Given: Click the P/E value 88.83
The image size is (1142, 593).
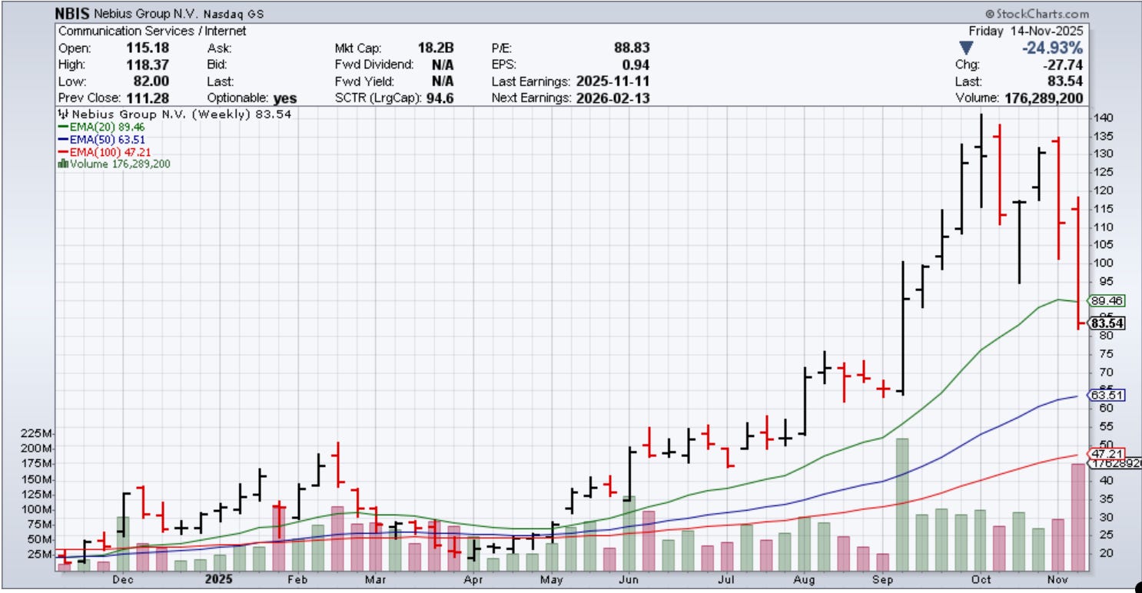Looking at the screenshot, I should pos(633,48).
